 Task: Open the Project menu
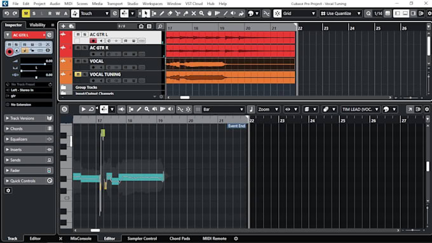point(39,4)
